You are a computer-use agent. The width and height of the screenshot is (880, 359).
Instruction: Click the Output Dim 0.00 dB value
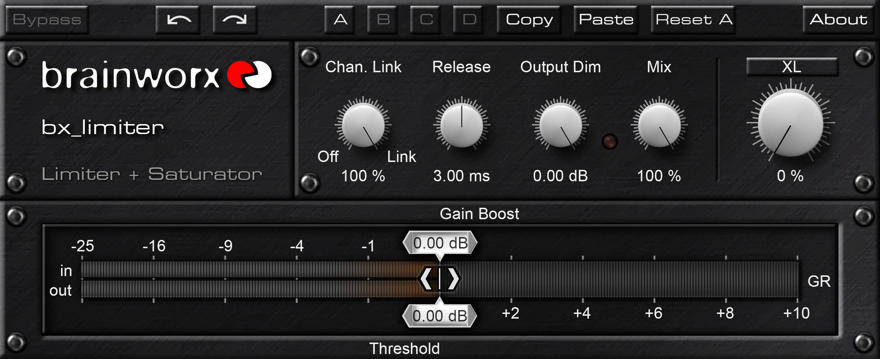coord(560,176)
